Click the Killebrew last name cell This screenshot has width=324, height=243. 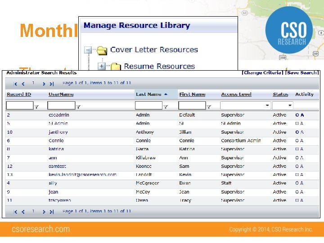[x=146, y=158]
